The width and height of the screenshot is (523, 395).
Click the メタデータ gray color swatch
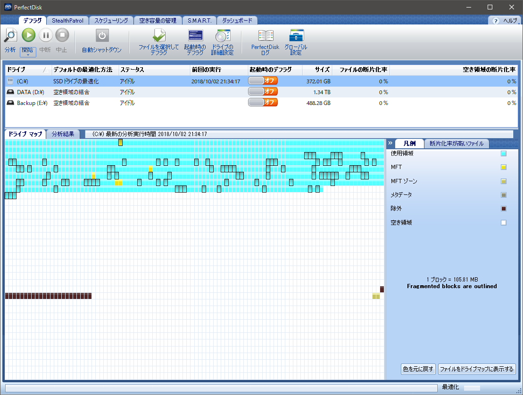coord(504,195)
